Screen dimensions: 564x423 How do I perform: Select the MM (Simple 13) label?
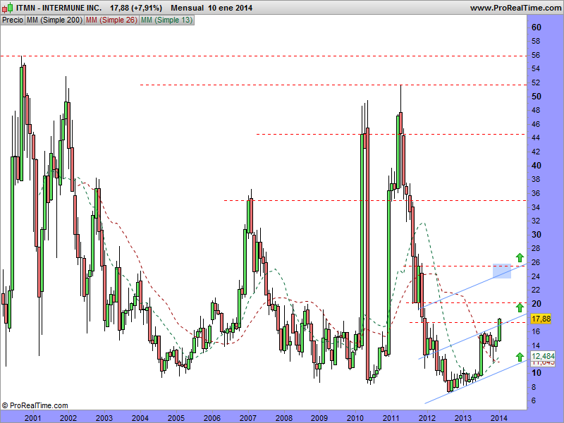tap(166, 20)
